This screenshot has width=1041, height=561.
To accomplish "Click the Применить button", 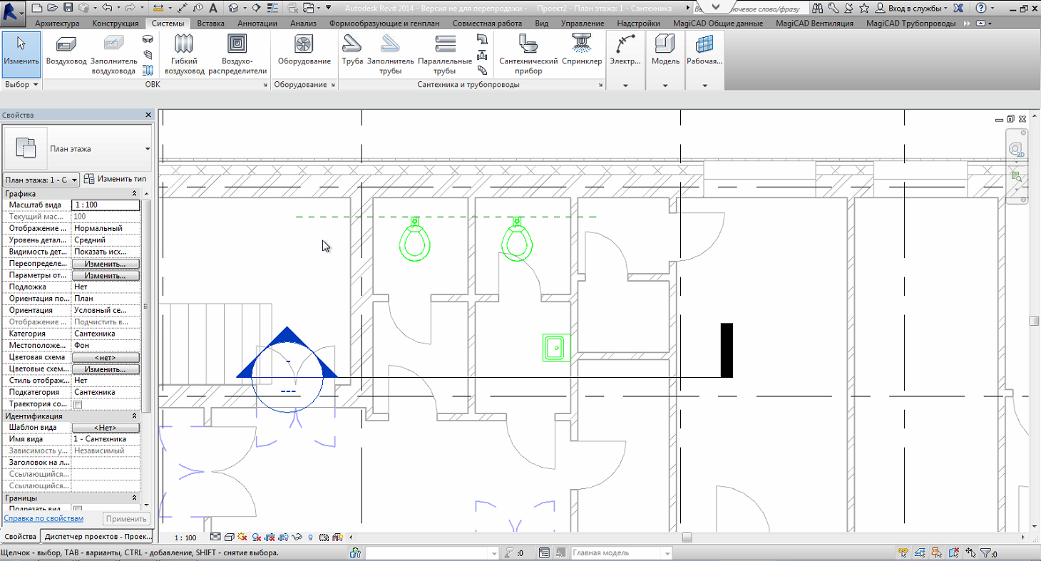I will click(126, 518).
